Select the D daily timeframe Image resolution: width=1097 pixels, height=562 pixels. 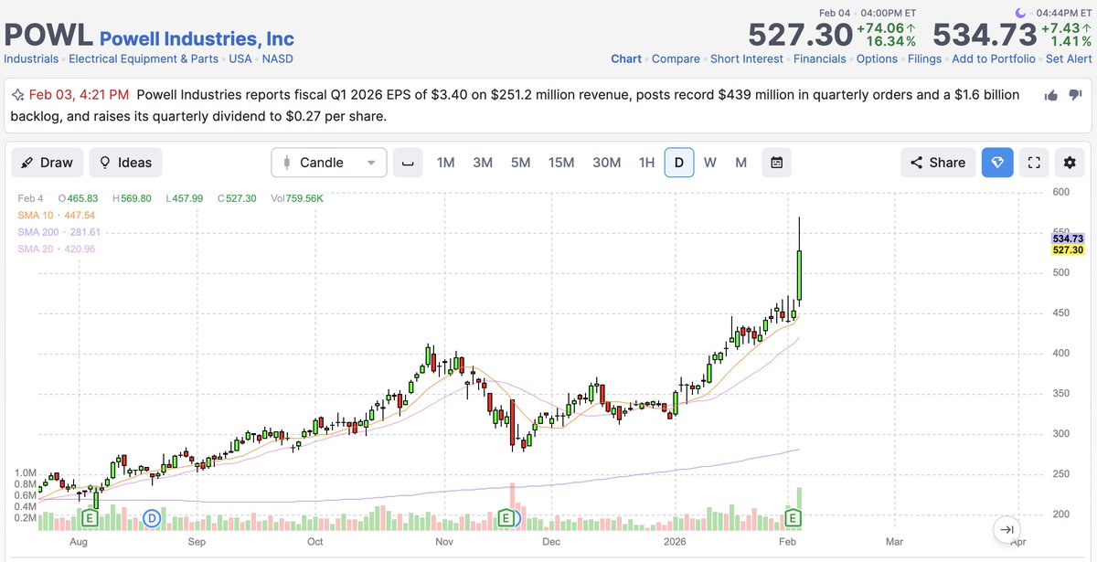tap(679, 163)
